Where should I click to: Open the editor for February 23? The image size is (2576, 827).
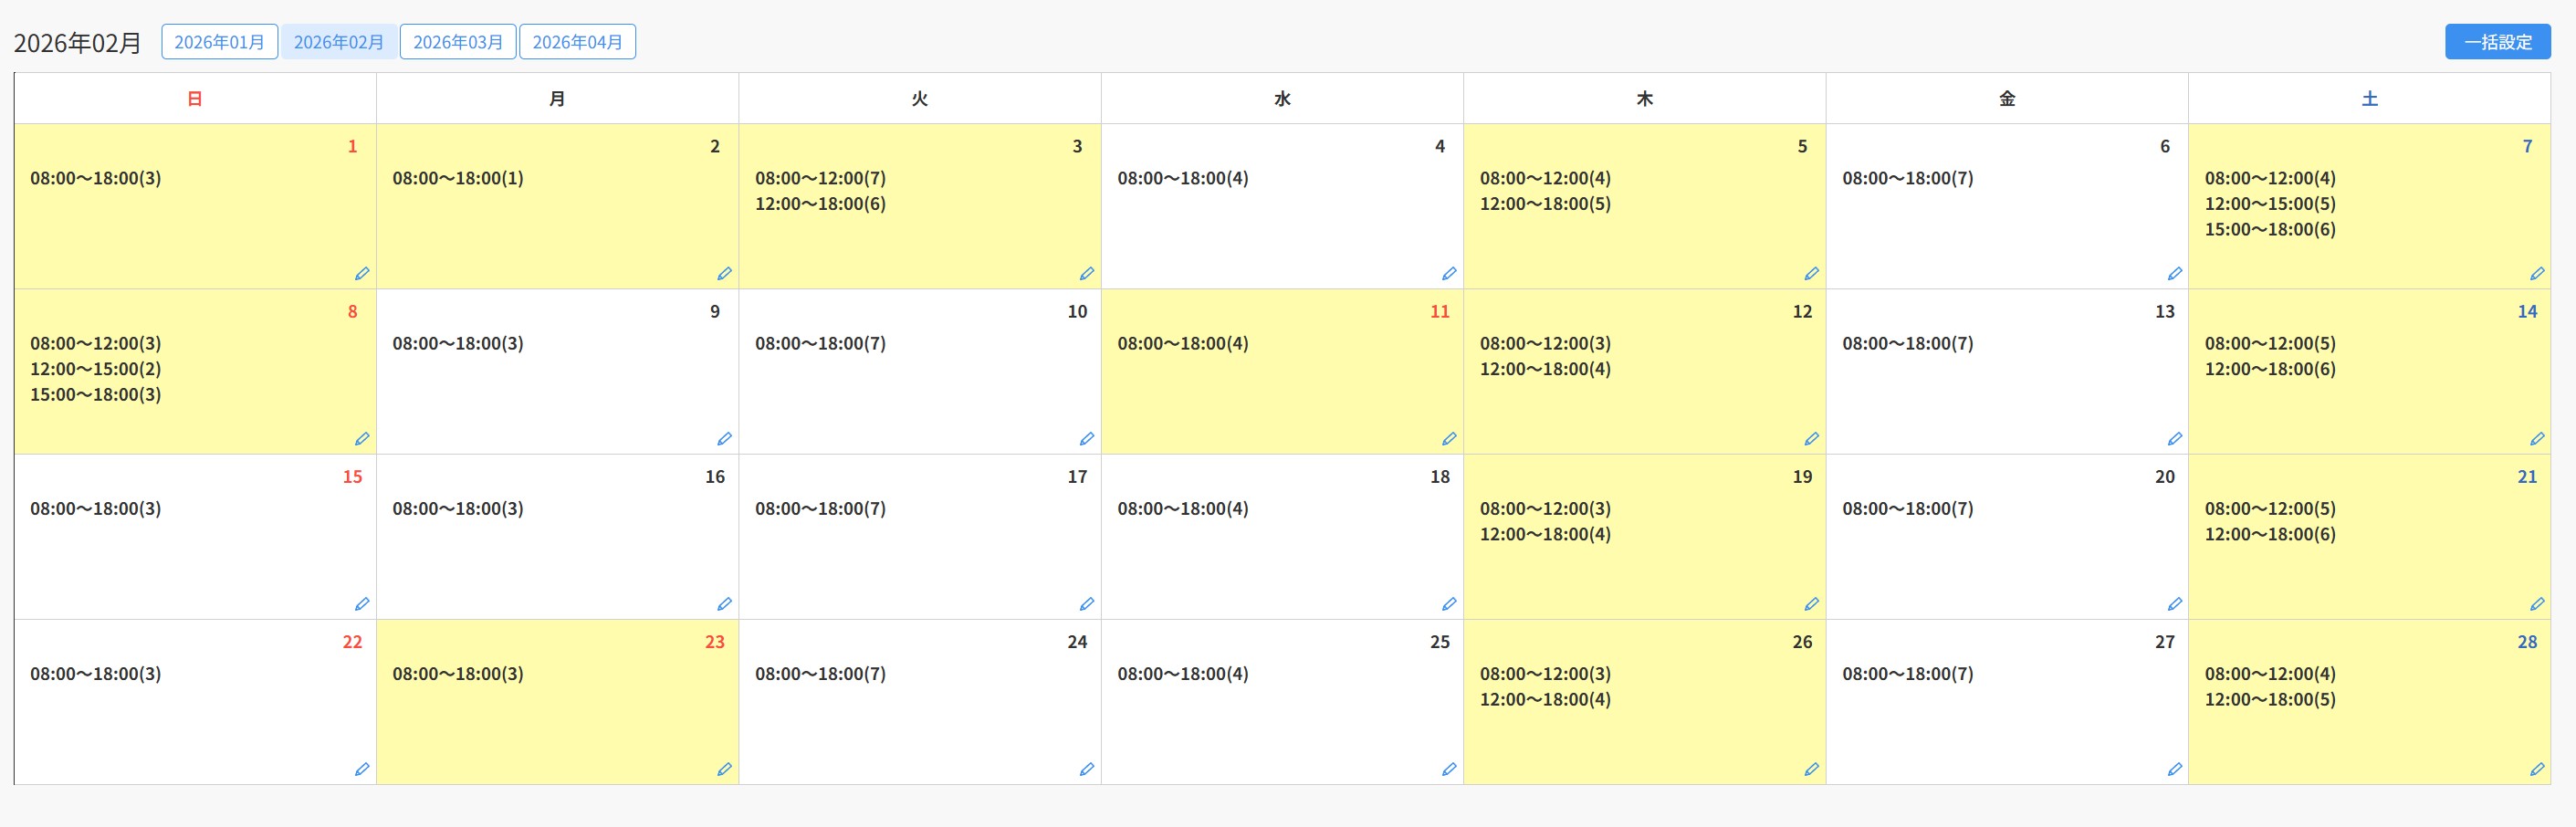724,769
